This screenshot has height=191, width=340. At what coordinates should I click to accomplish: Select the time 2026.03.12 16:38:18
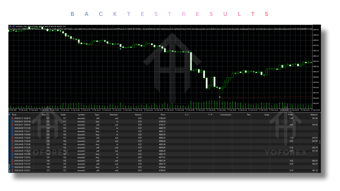pos(22,118)
